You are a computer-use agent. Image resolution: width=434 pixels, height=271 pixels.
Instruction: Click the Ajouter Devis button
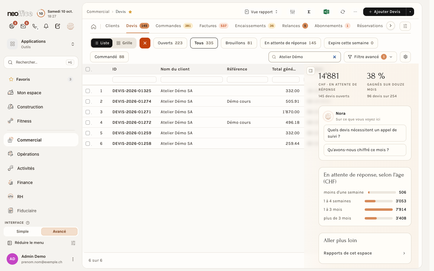pos(385,12)
